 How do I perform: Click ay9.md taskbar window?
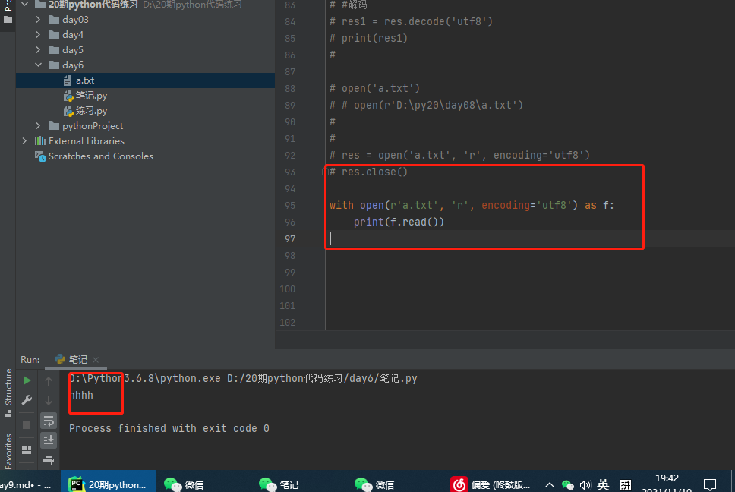coord(25,485)
